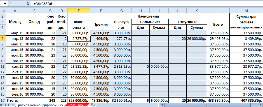This screenshot has height=107, width=263.
Task: Click next sheet navigation arrow
Action: pos(9,105)
